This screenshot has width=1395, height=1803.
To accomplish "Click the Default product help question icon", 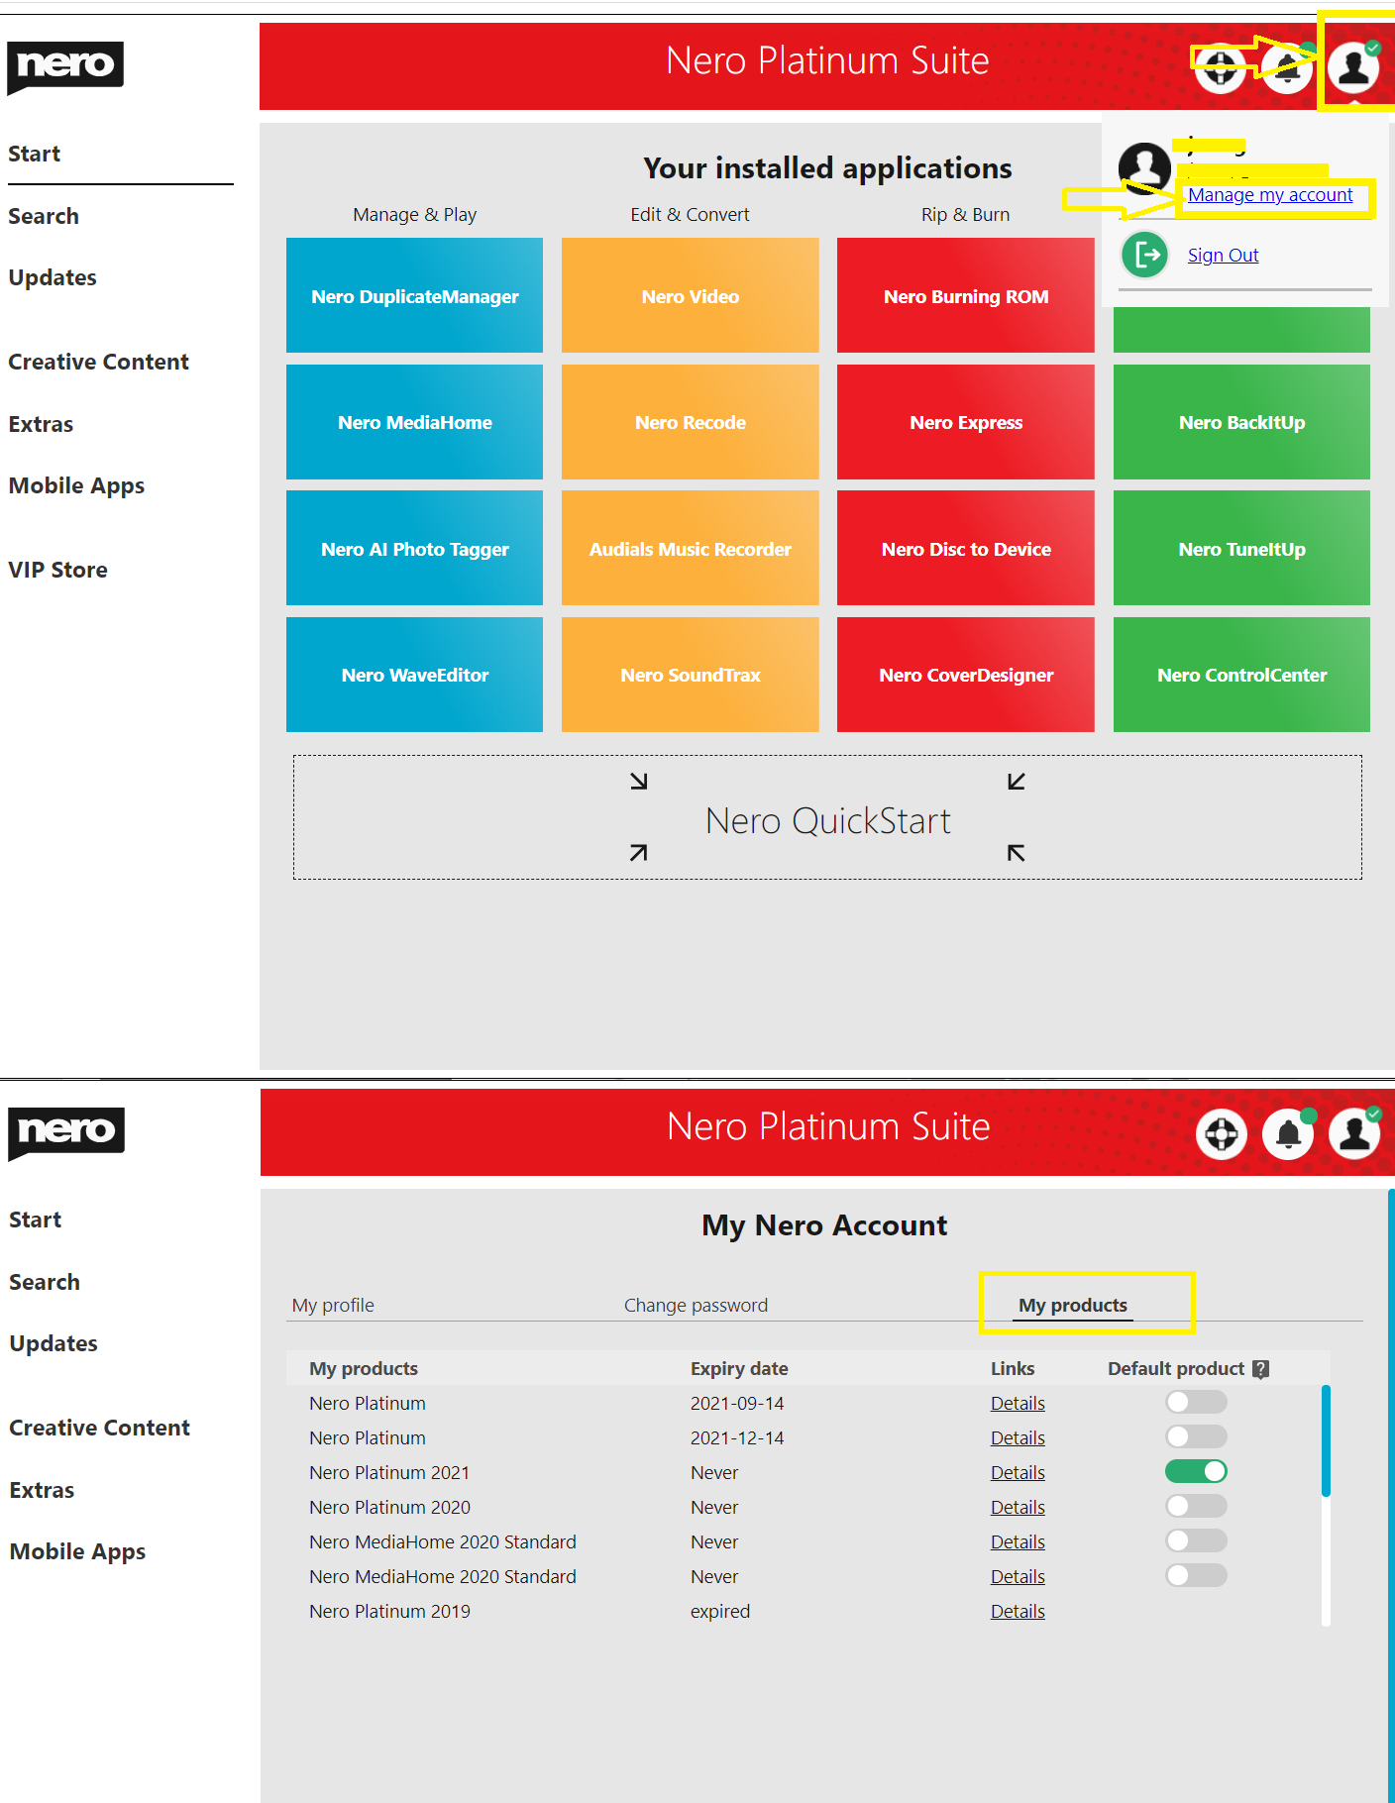I will [1260, 1369].
